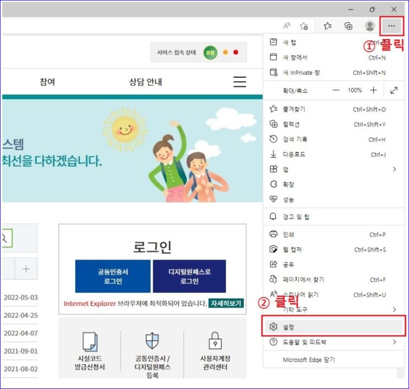The width and height of the screenshot is (409, 389).
Task: Click the 100% zoom level value
Action: (355, 90)
